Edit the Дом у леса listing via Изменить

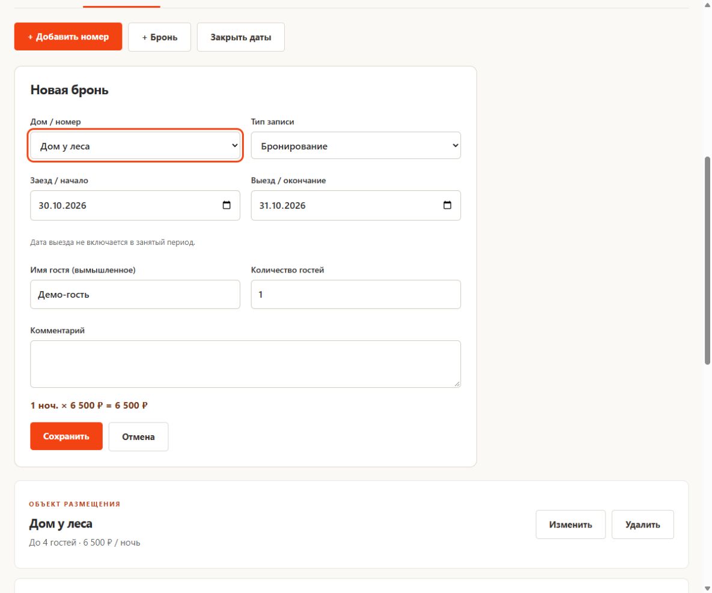[x=571, y=525]
